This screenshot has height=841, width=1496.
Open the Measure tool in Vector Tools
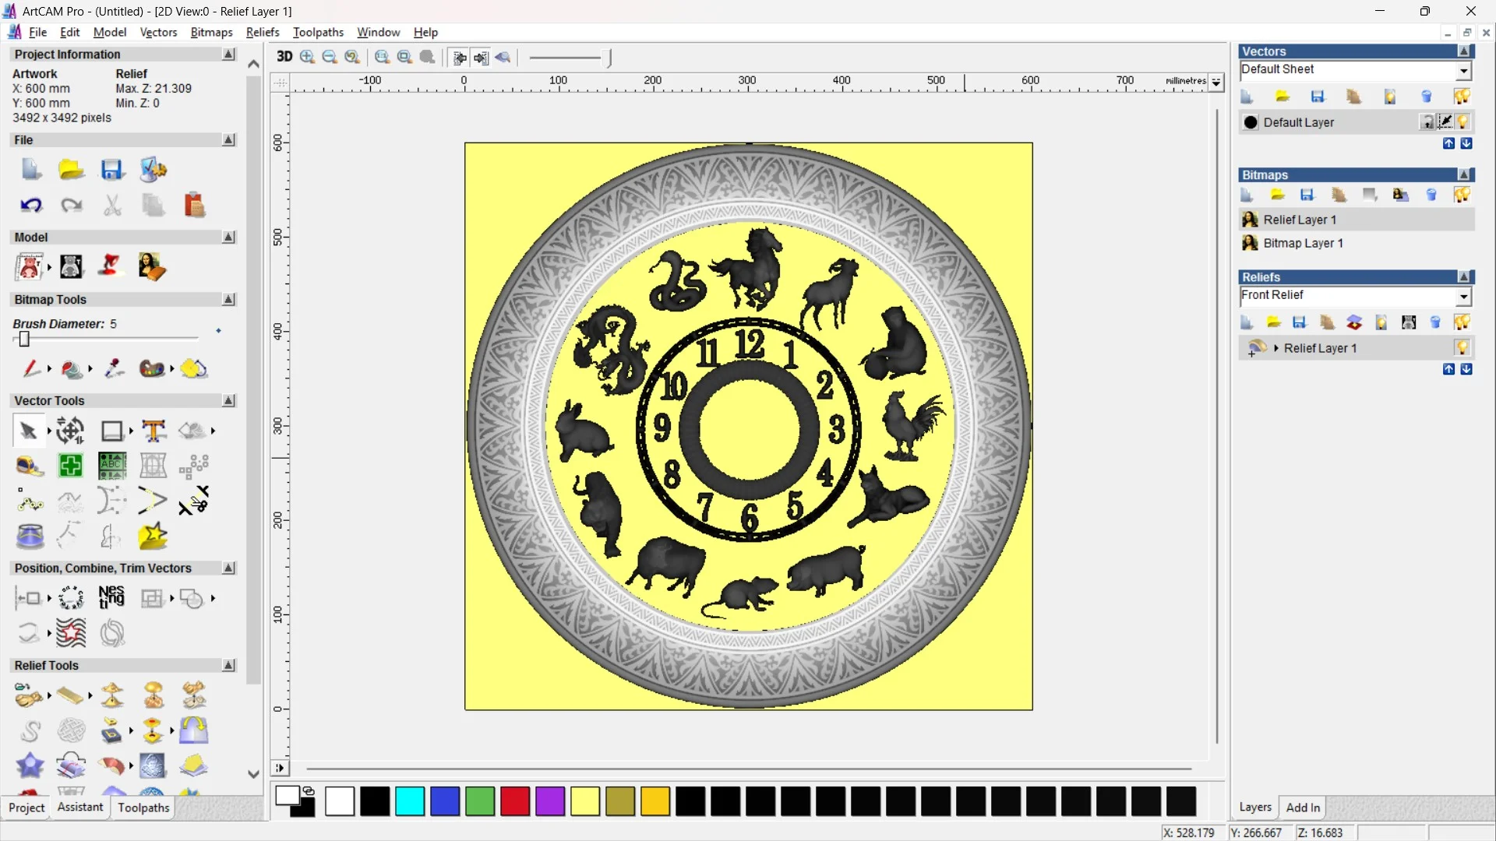click(x=30, y=466)
